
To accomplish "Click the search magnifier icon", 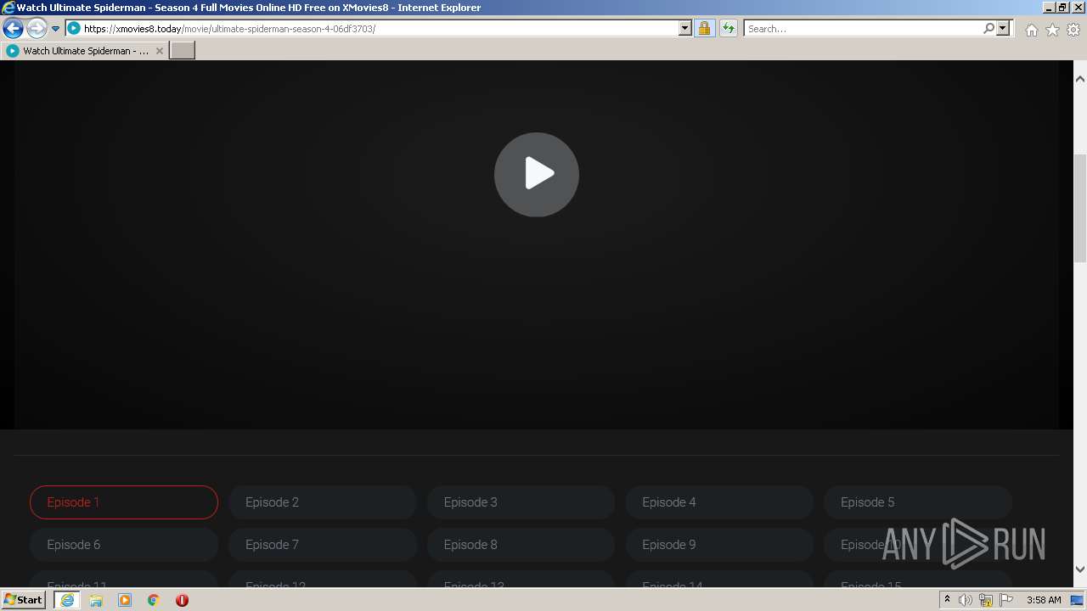I will coord(988,28).
